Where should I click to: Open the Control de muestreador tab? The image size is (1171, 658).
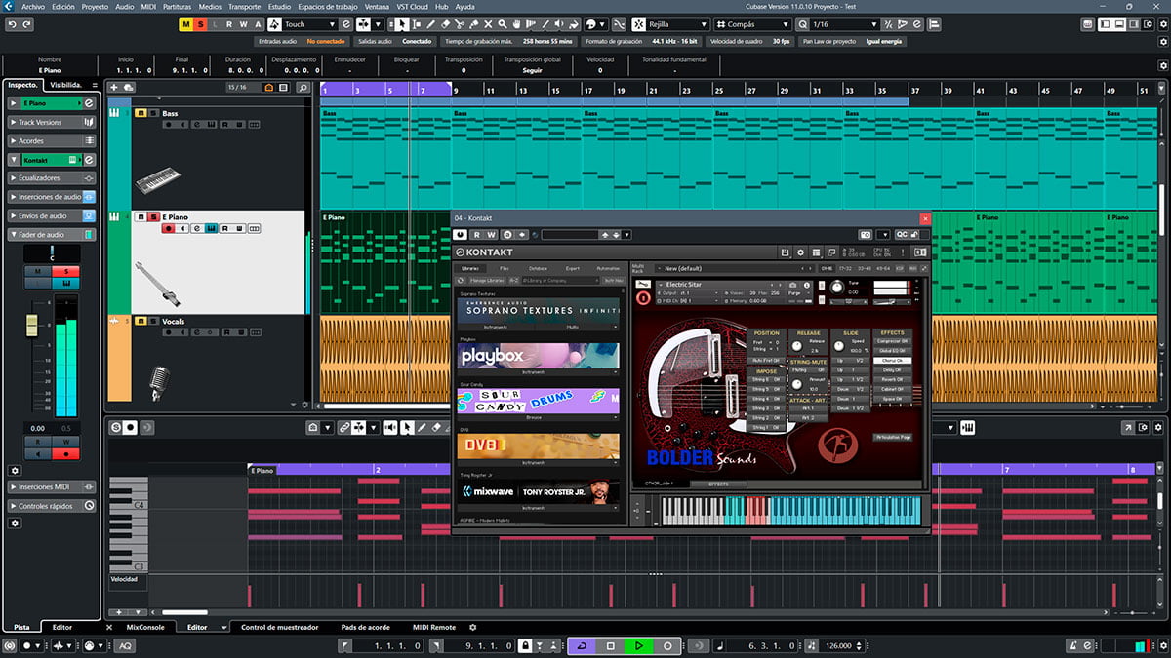(x=280, y=628)
